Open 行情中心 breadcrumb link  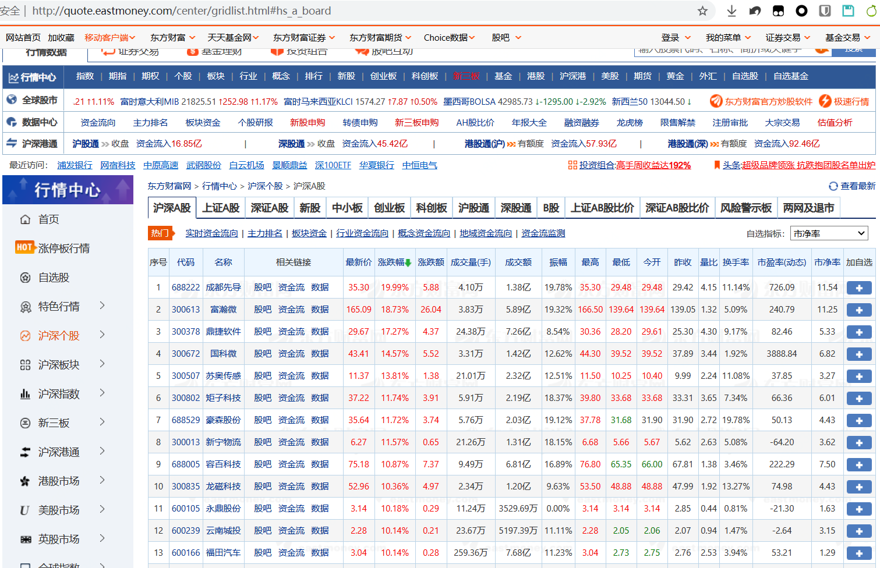click(x=220, y=186)
